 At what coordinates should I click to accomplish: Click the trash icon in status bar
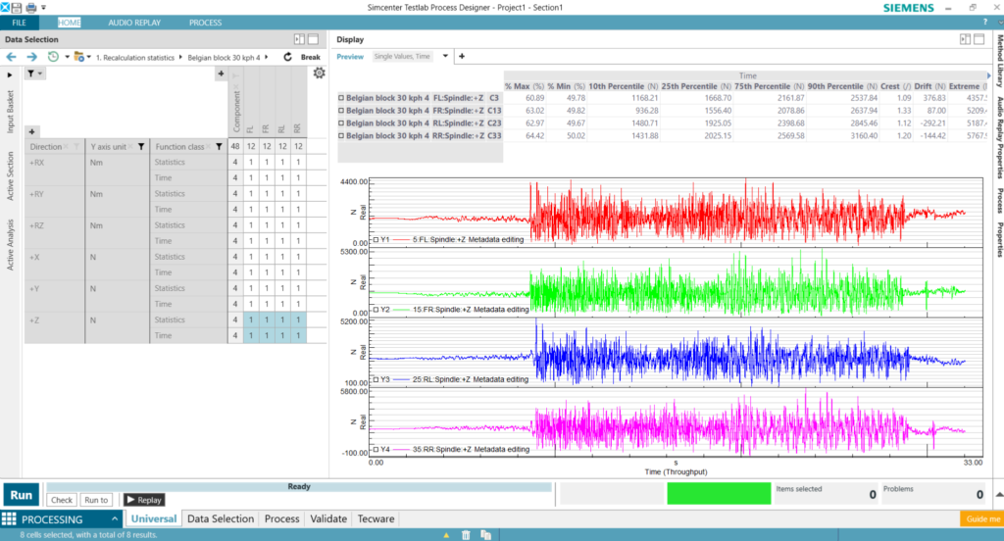(468, 534)
